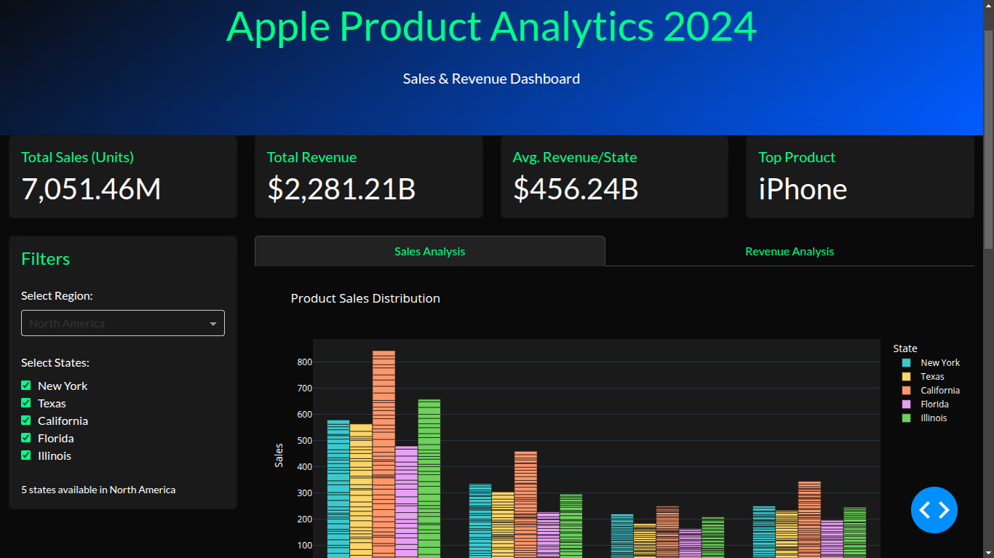This screenshot has height=558, width=994.
Task: Click the Top Product card label
Action: (x=797, y=157)
